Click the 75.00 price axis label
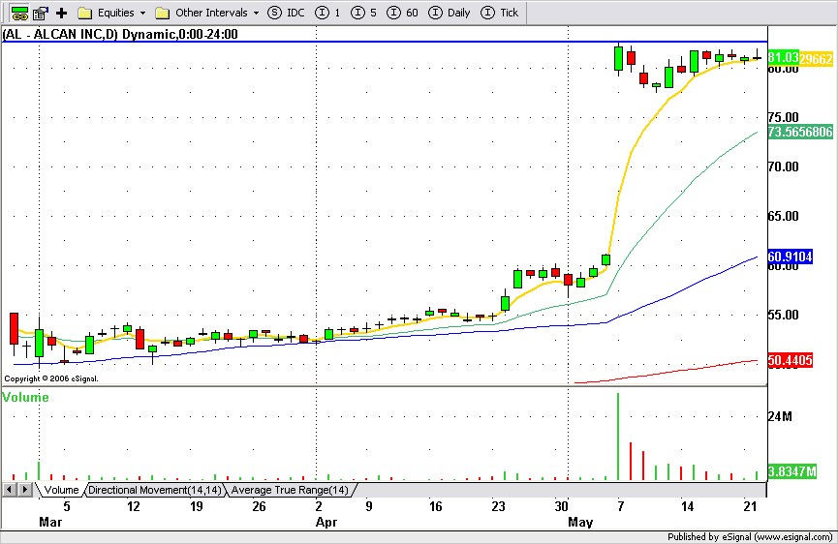The height and width of the screenshot is (544, 838). [x=783, y=117]
